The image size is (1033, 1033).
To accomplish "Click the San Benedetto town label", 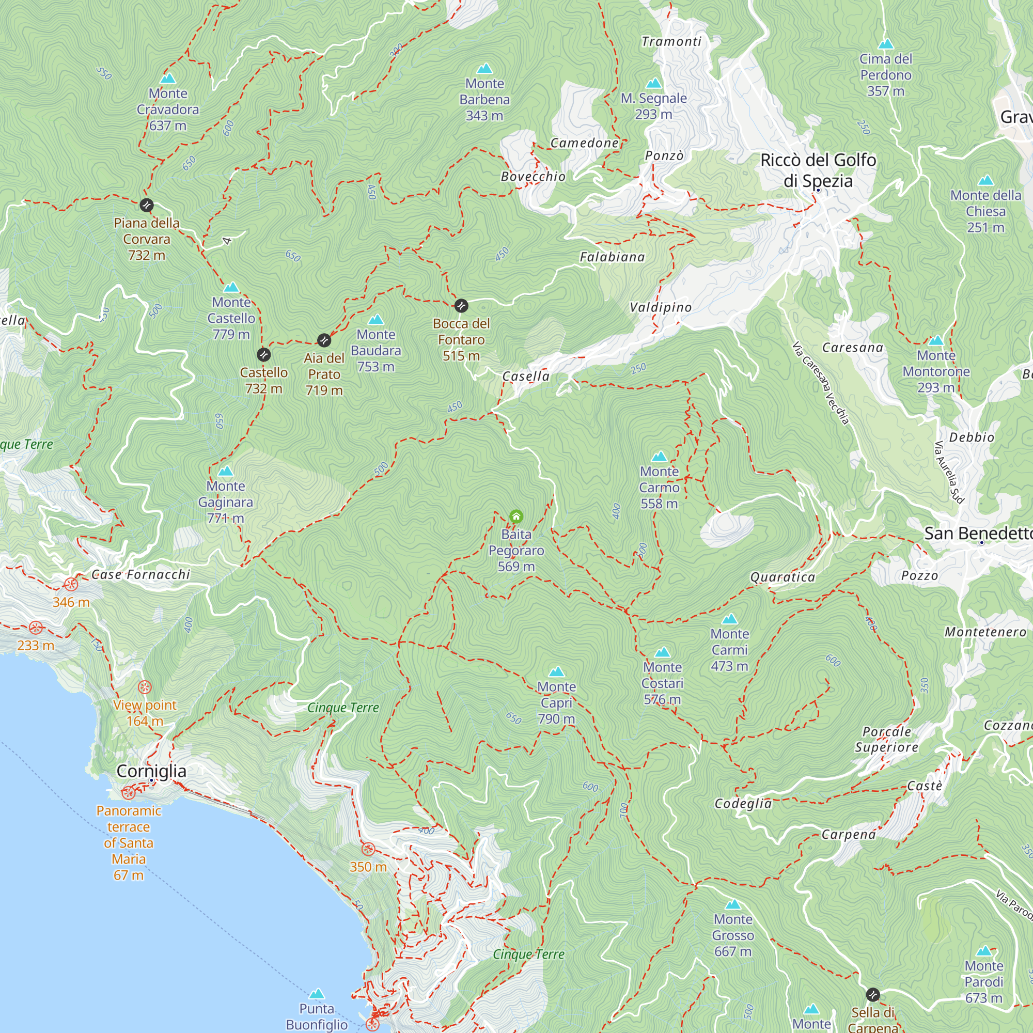I will tap(978, 533).
